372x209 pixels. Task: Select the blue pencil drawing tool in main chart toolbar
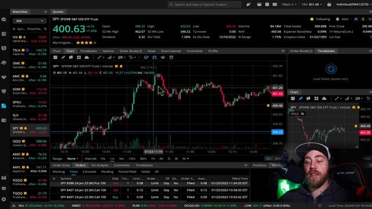(63, 57)
